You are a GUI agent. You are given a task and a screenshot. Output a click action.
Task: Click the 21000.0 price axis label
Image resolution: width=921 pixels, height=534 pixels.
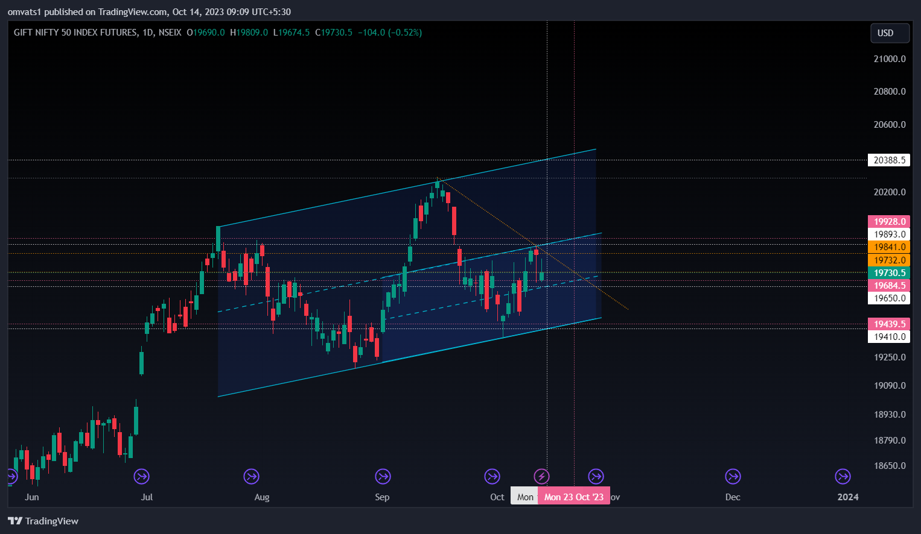pyautogui.click(x=890, y=59)
